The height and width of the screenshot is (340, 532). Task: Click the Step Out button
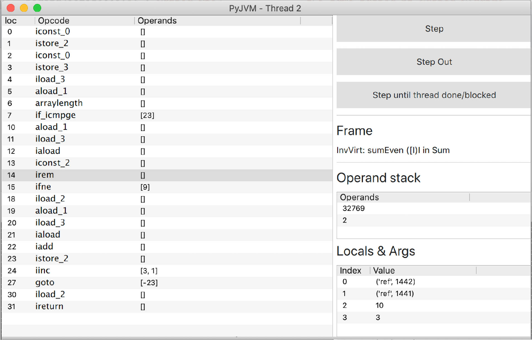[434, 62]
